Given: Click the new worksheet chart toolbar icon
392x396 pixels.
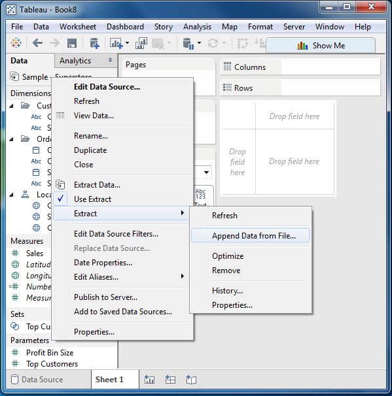Looking at the screenshot, I should coord(116,43).
